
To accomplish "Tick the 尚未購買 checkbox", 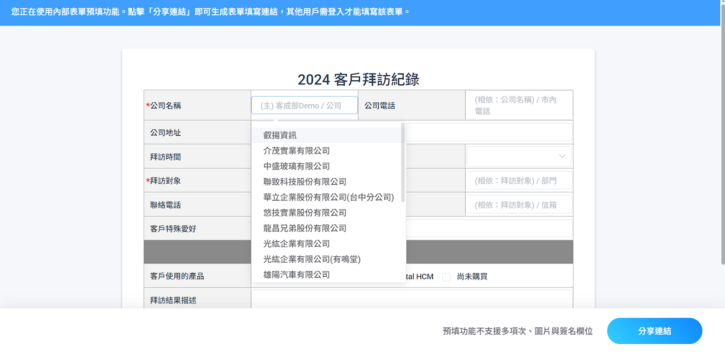I will coord(447,277).
